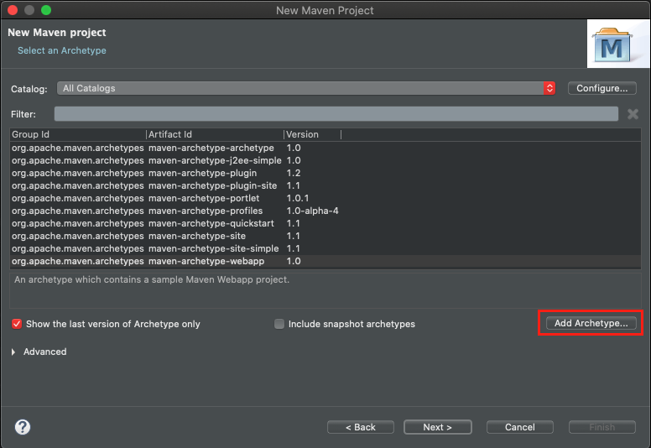Select maven-archetype-portlet row
This screenshot has height=448, width=651.
click(325, 198)
